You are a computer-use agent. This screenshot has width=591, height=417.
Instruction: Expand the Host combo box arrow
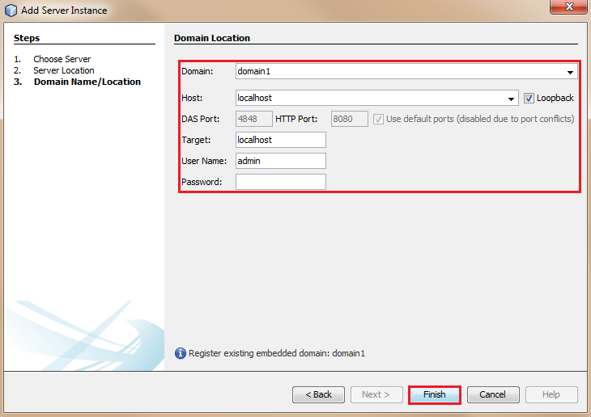click(511, 99)
